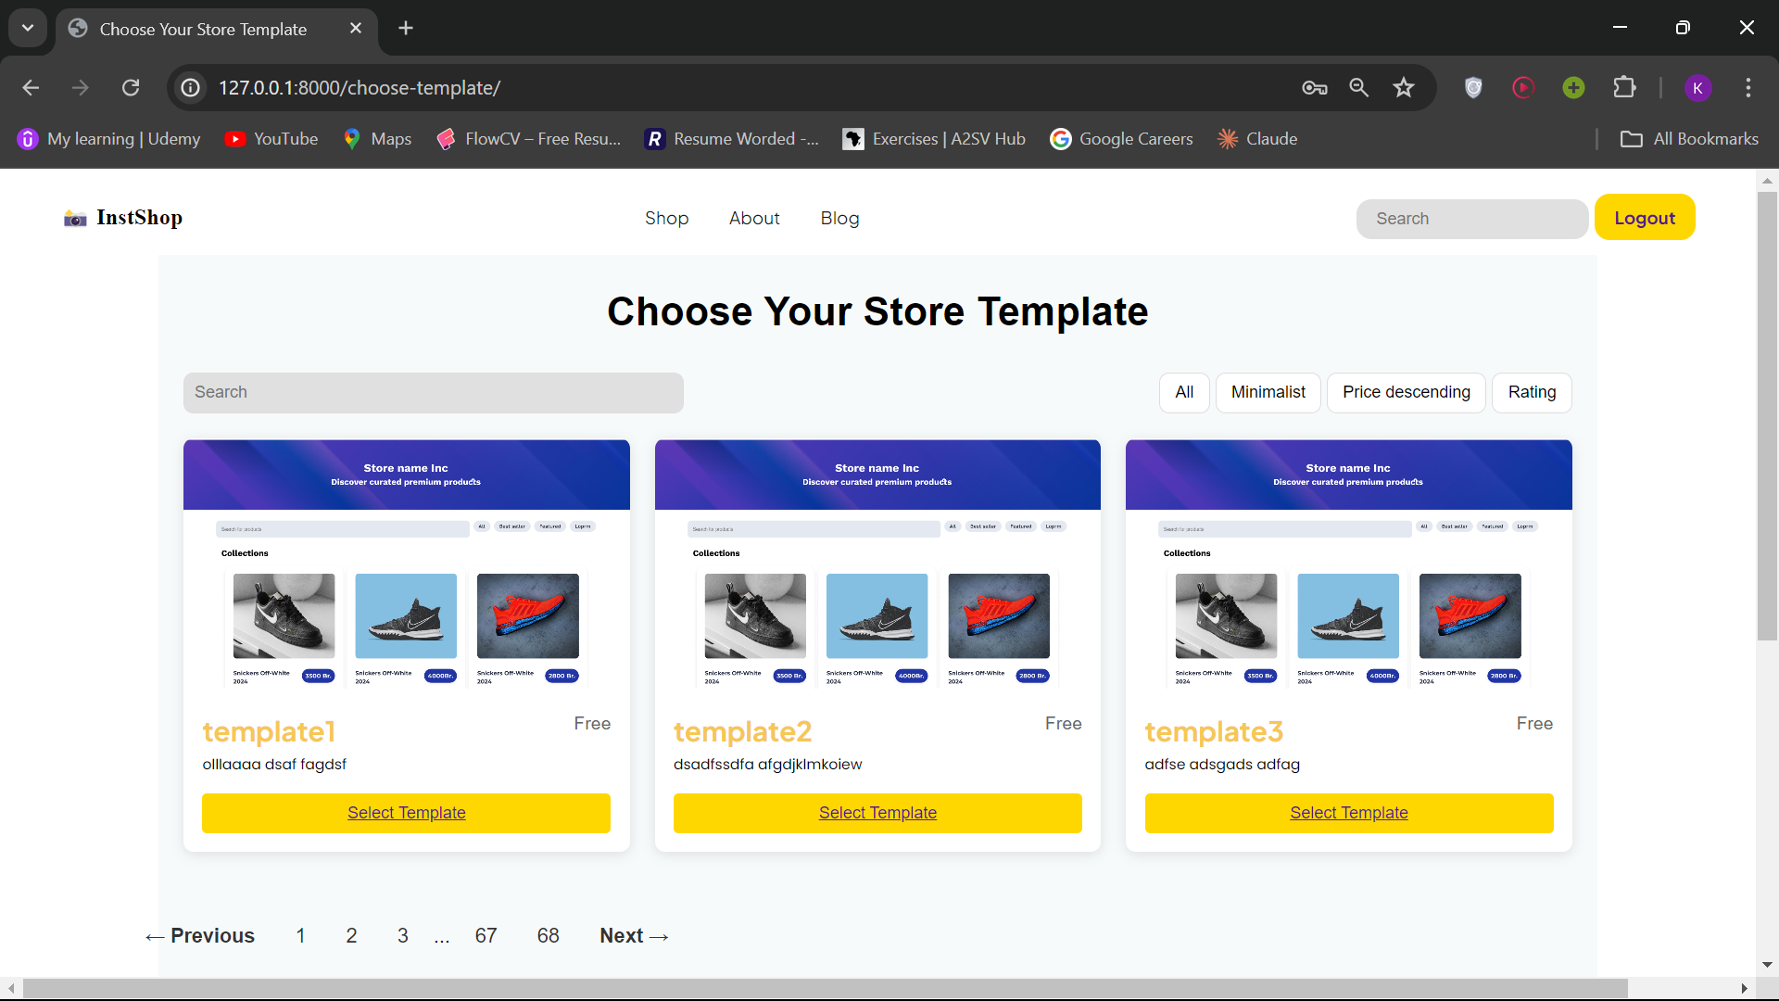Click the Shop menu item

[x=666, y=218]
